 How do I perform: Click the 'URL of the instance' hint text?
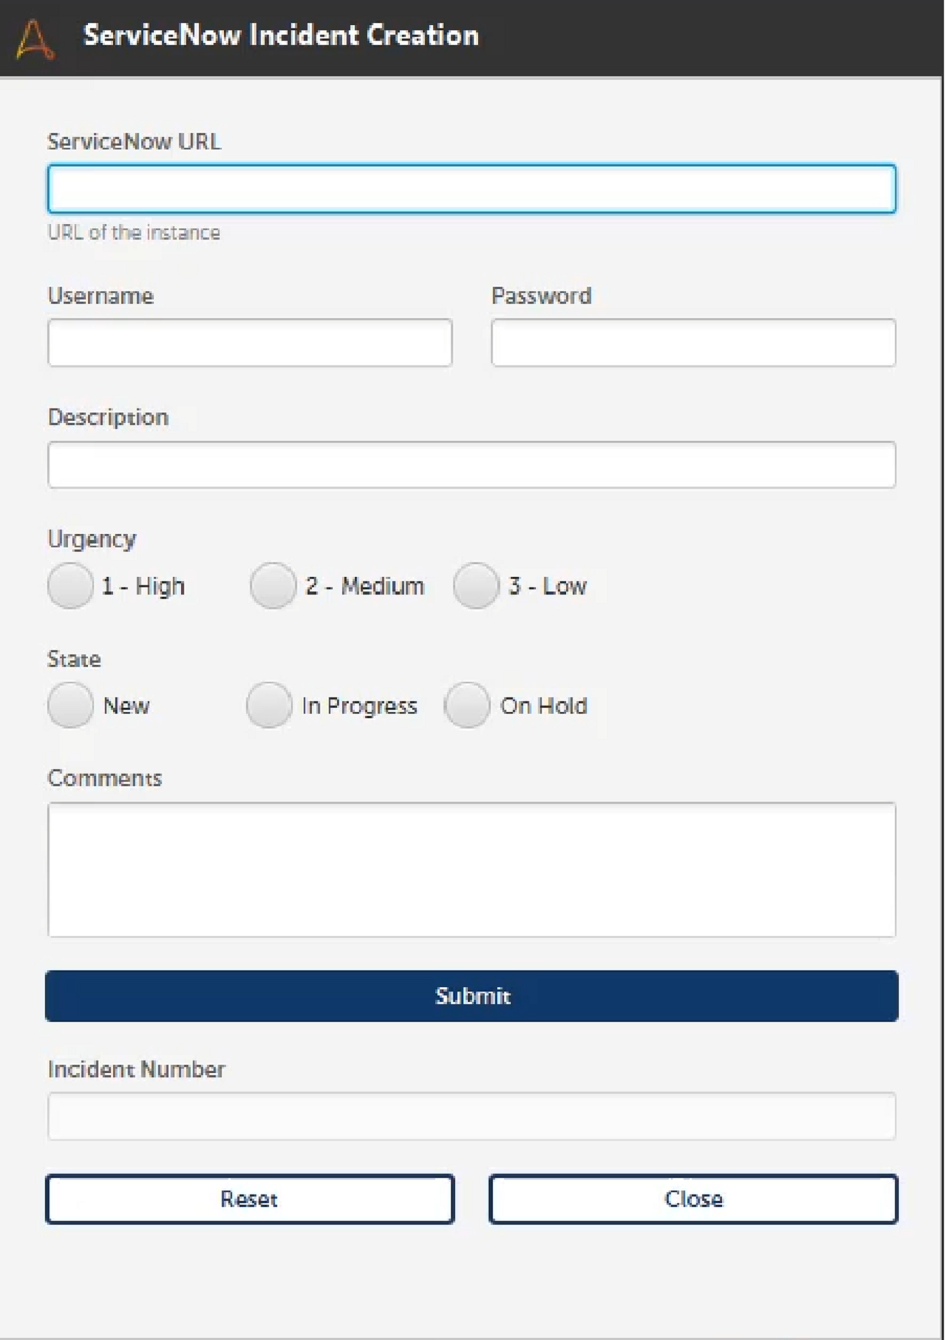[x=134, y=233]
